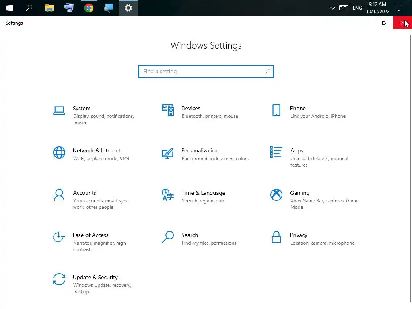Viewport: 412px width, 309px height.
Task: Open the Accounts person icon
Action: click(x=59, y=195)
